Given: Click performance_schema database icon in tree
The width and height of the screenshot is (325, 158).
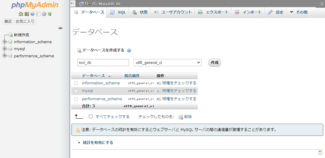Looking at the screenshot, I should click(11, 56).
